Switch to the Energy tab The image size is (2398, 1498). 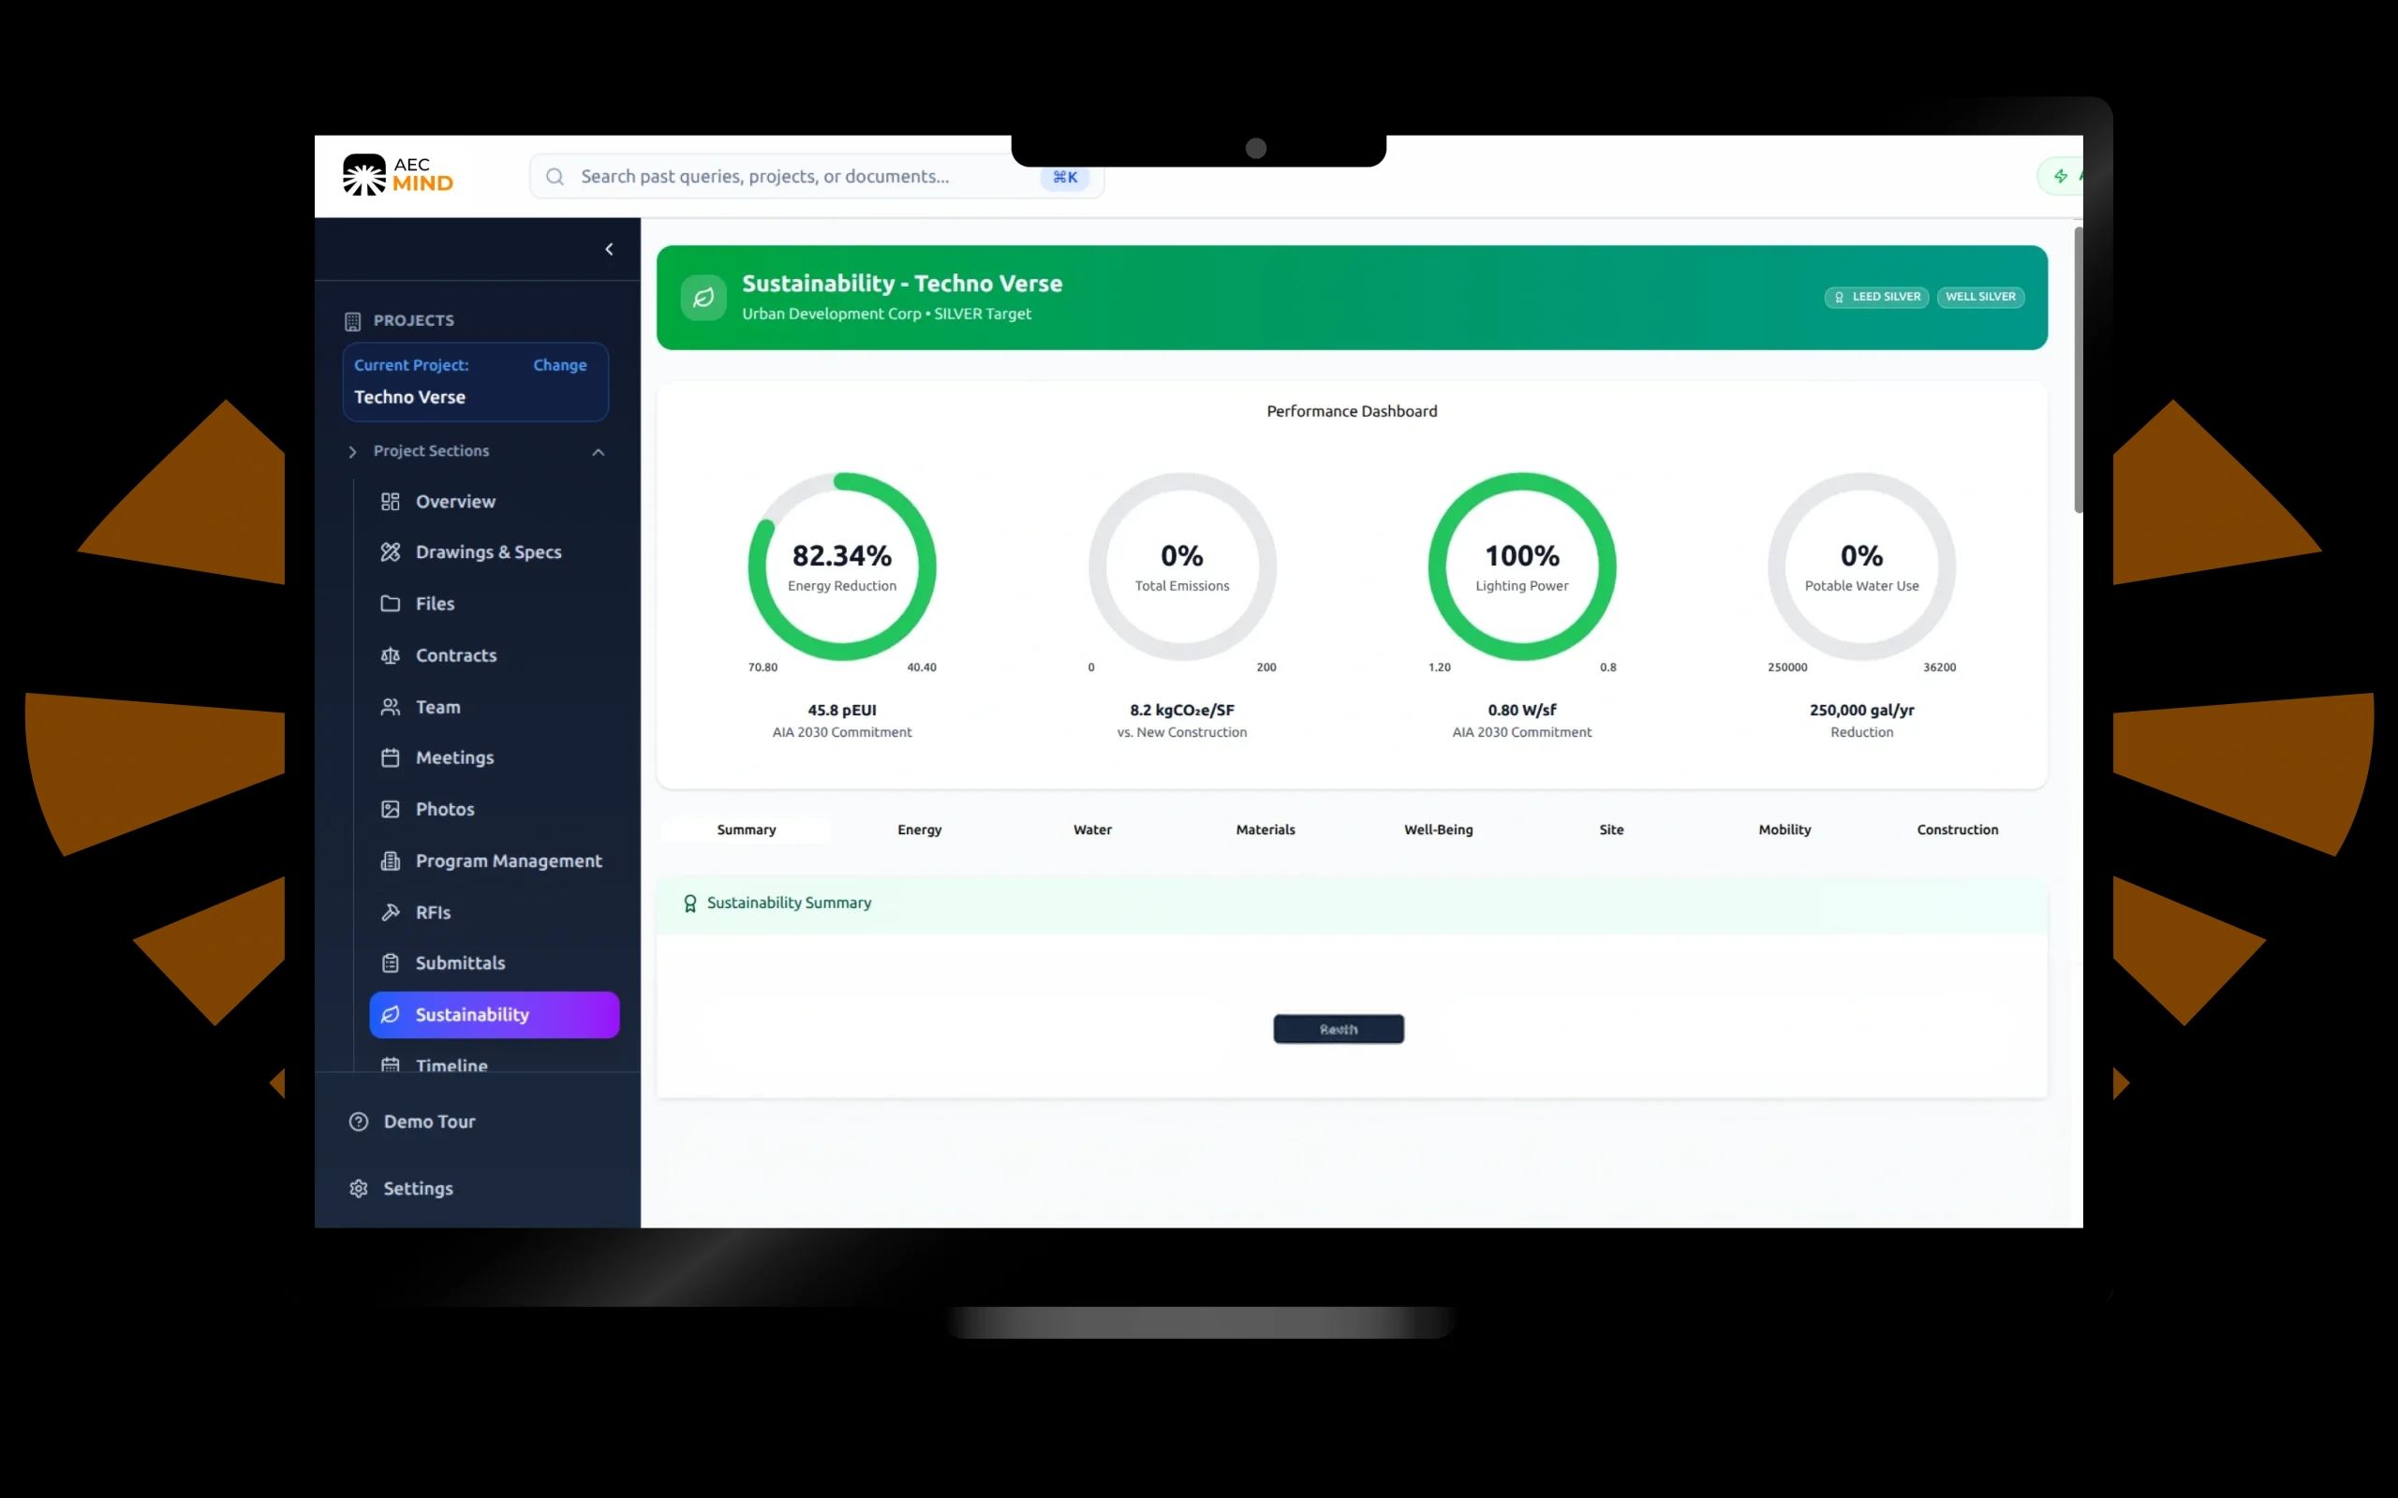pos(919,830)
